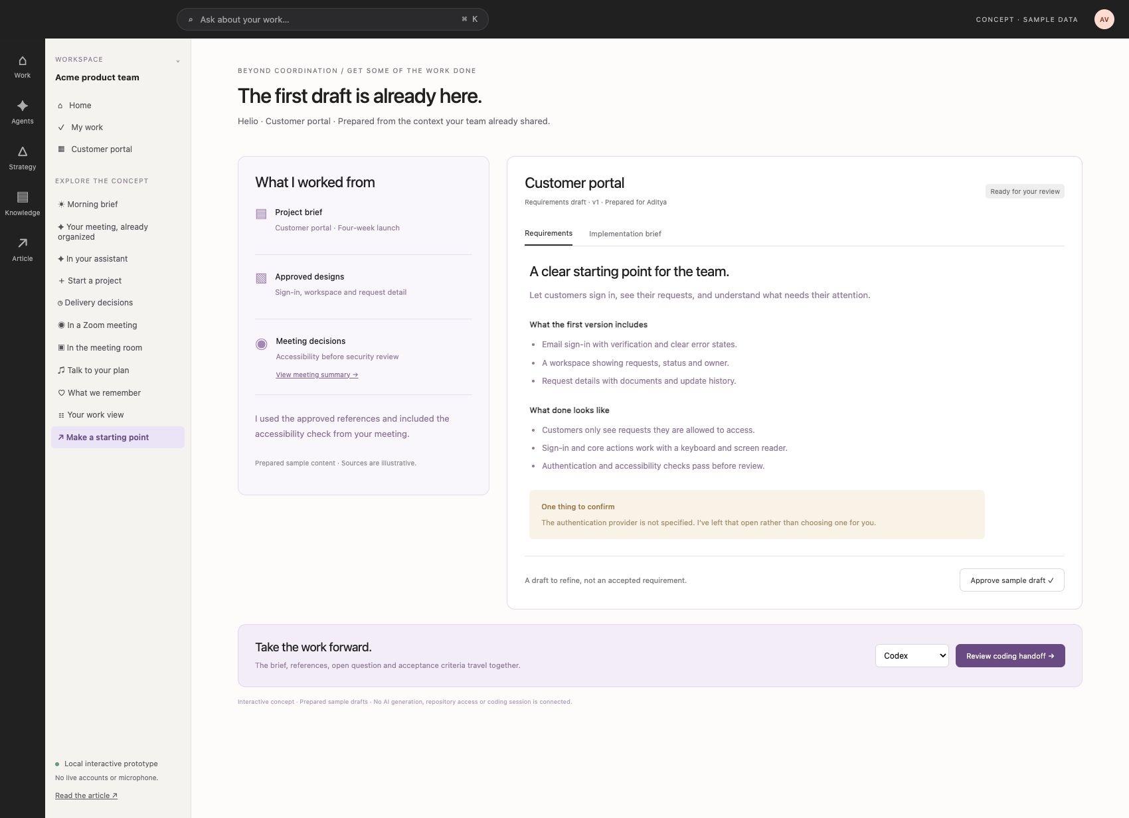Select Start a project item

pyautogui.click(x=118, y=281)
